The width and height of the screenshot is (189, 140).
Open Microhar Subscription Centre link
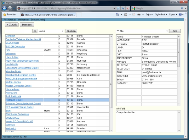coord(21,75)
